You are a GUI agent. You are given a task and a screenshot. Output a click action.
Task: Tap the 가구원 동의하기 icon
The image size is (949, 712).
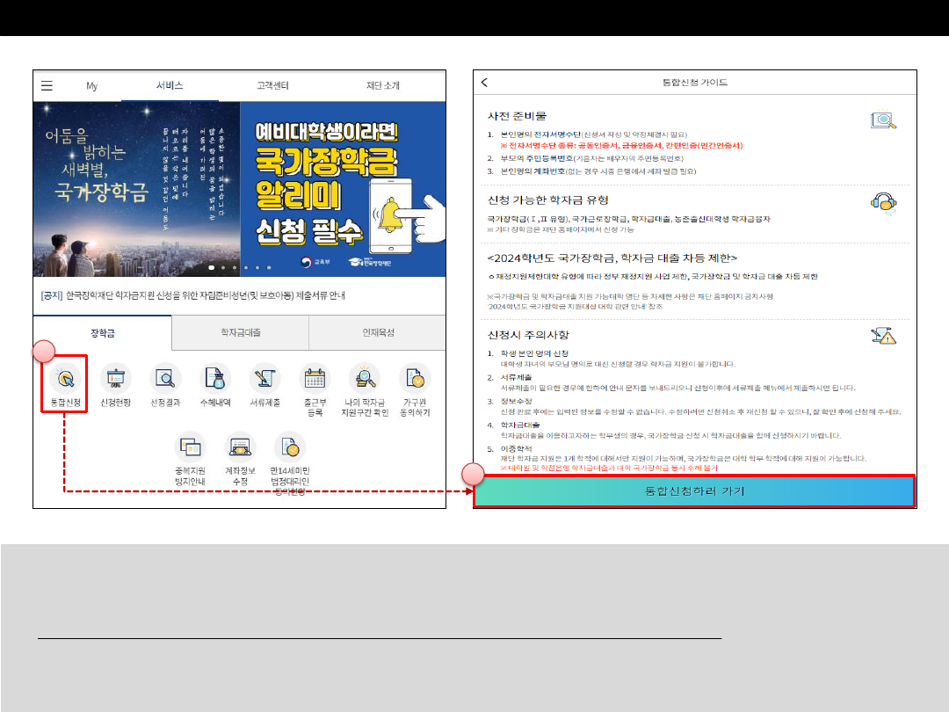415,379
